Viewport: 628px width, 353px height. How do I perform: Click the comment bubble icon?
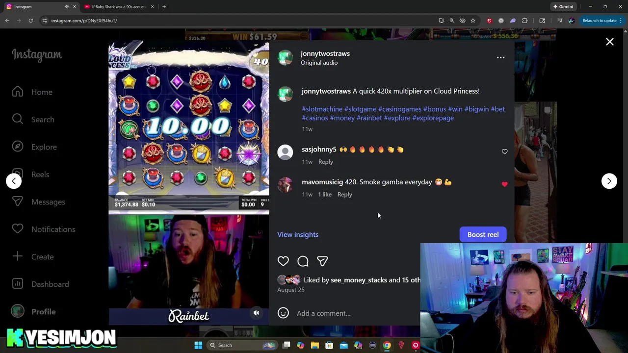303,261
